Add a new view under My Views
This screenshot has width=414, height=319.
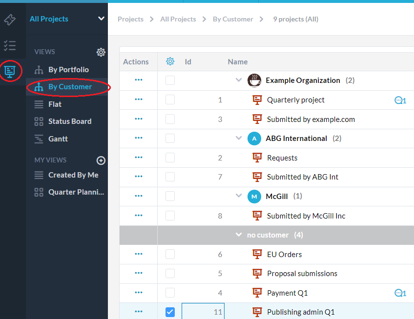pyautogui.click(x=101, y=160)
